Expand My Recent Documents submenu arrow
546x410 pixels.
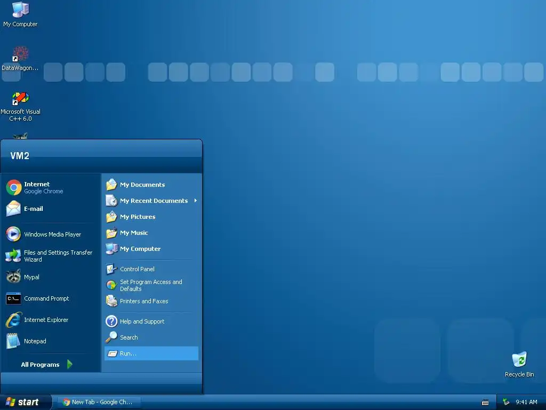point(196,201)
